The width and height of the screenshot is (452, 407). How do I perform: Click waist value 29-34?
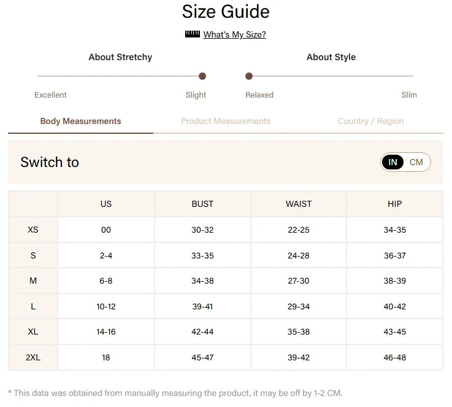tap(299, 306)
